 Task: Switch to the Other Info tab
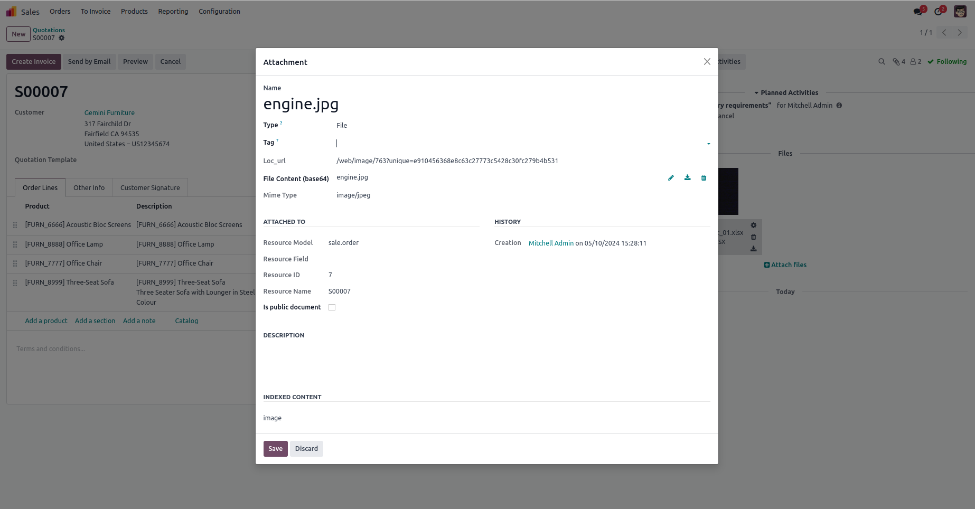tap(89, 188)
